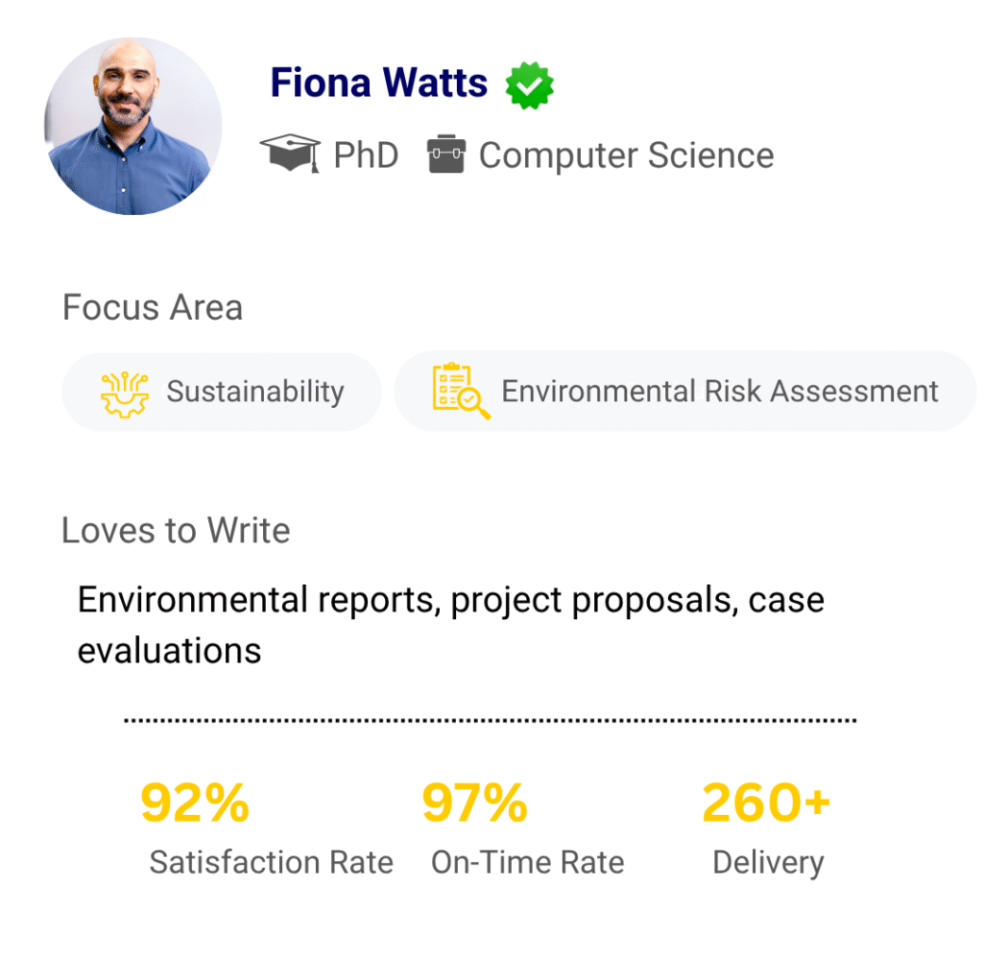The width and height of the screenshot is (983, 956).
Task: Click the Loves to Write heading
Action: pyautogui.click(x=176, y=531)
